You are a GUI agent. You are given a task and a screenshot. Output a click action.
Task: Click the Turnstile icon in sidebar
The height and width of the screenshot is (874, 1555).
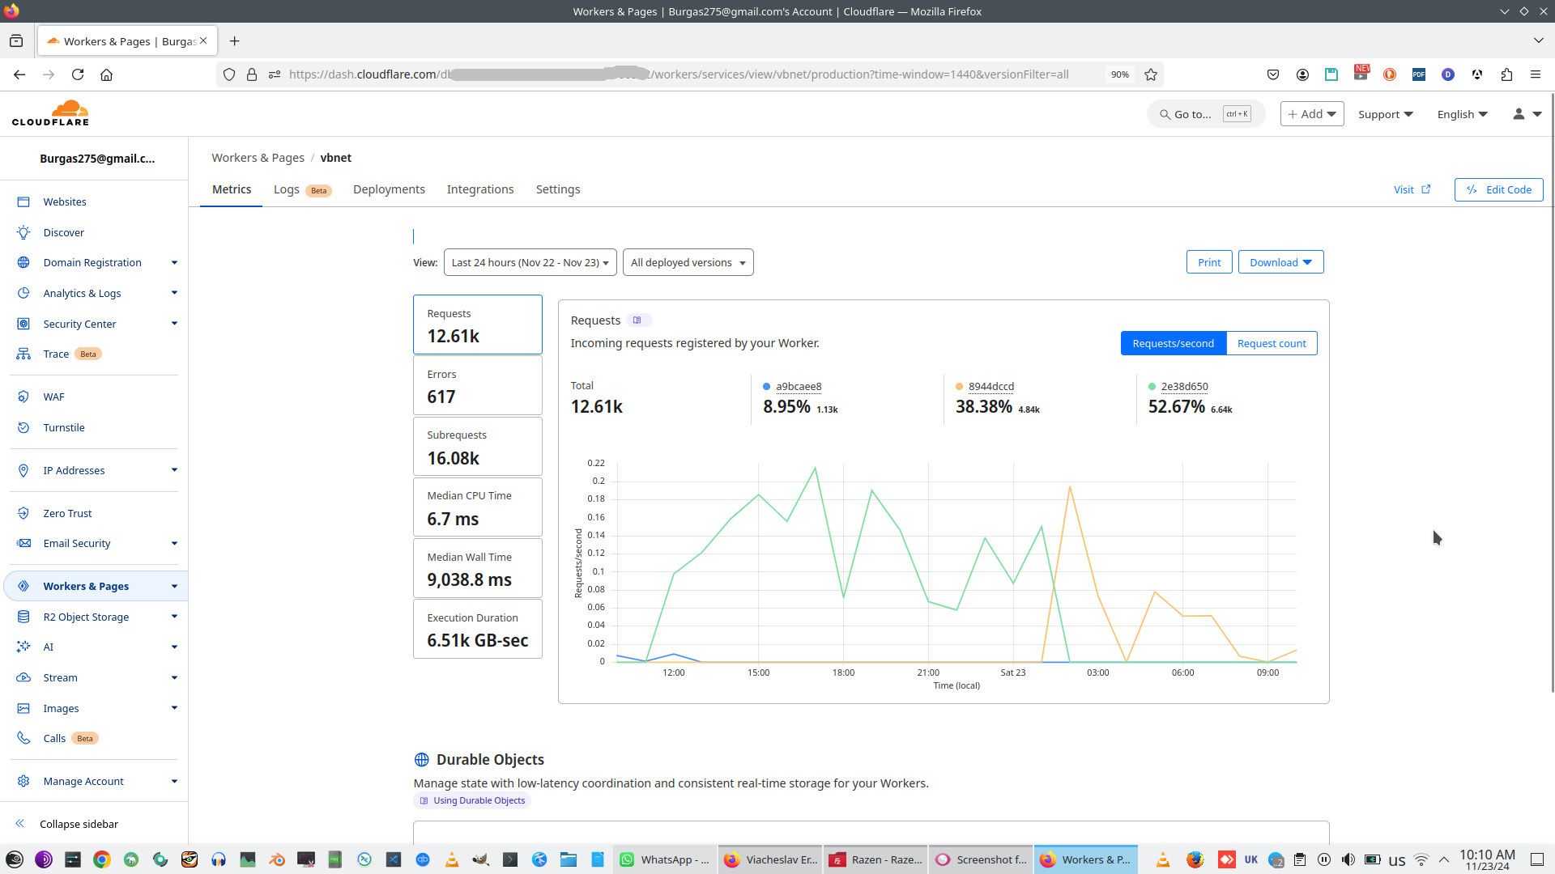click(23, 428)
